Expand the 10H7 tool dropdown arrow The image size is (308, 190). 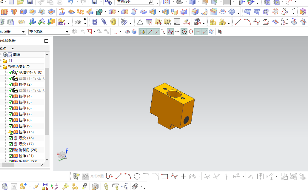point(204,24)
